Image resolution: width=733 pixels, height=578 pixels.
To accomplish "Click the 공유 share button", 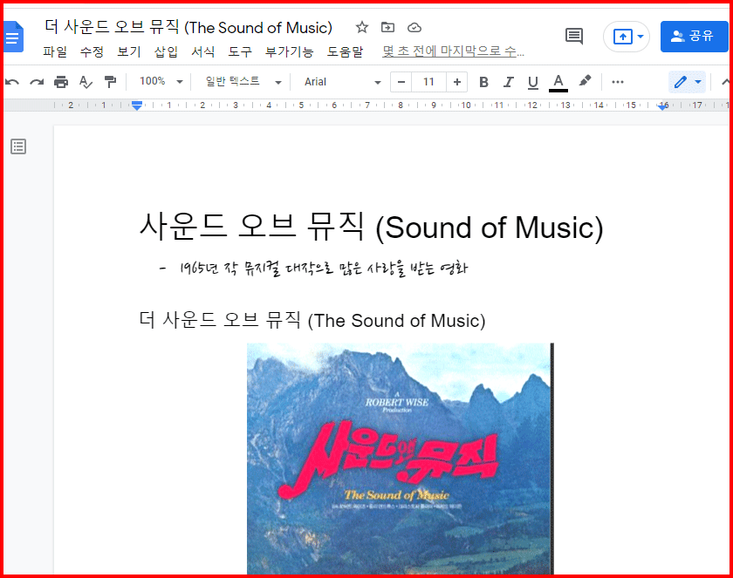I will pyautogui.click(x=694, y=37).
